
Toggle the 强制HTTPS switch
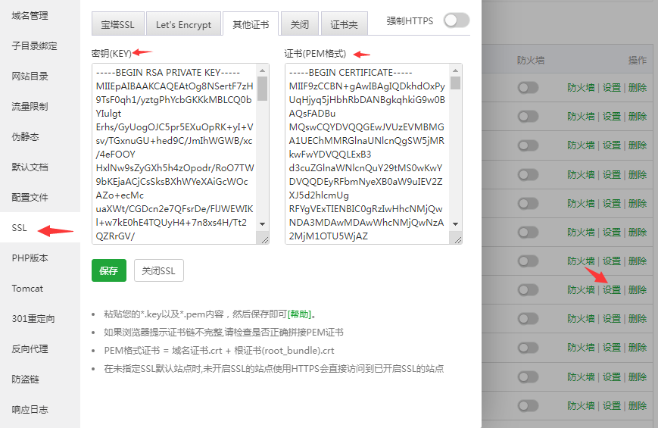pos(456,20)
